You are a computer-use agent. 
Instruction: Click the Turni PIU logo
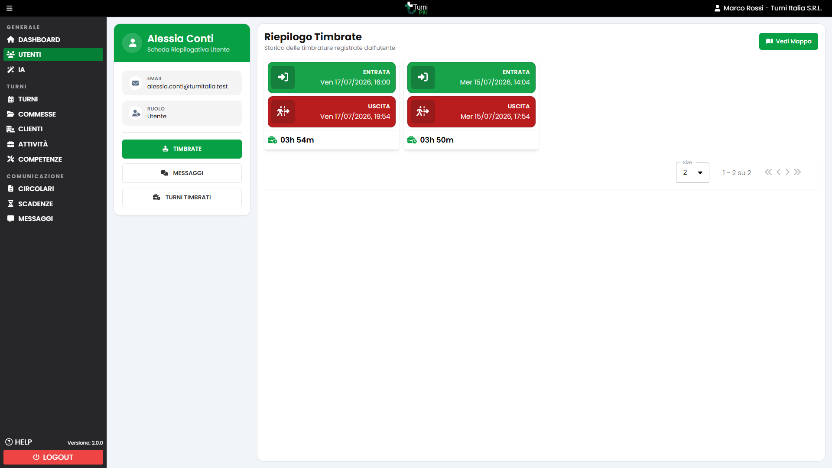pos(416,8)
